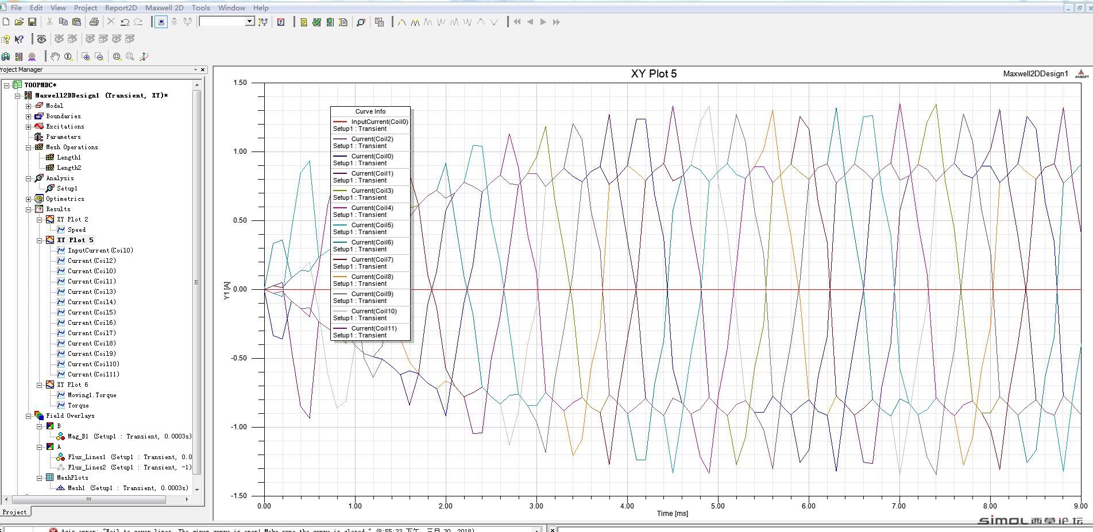1093x532 pixels.
Task: Click the Redo arrow icon
Action: [138, 22]
